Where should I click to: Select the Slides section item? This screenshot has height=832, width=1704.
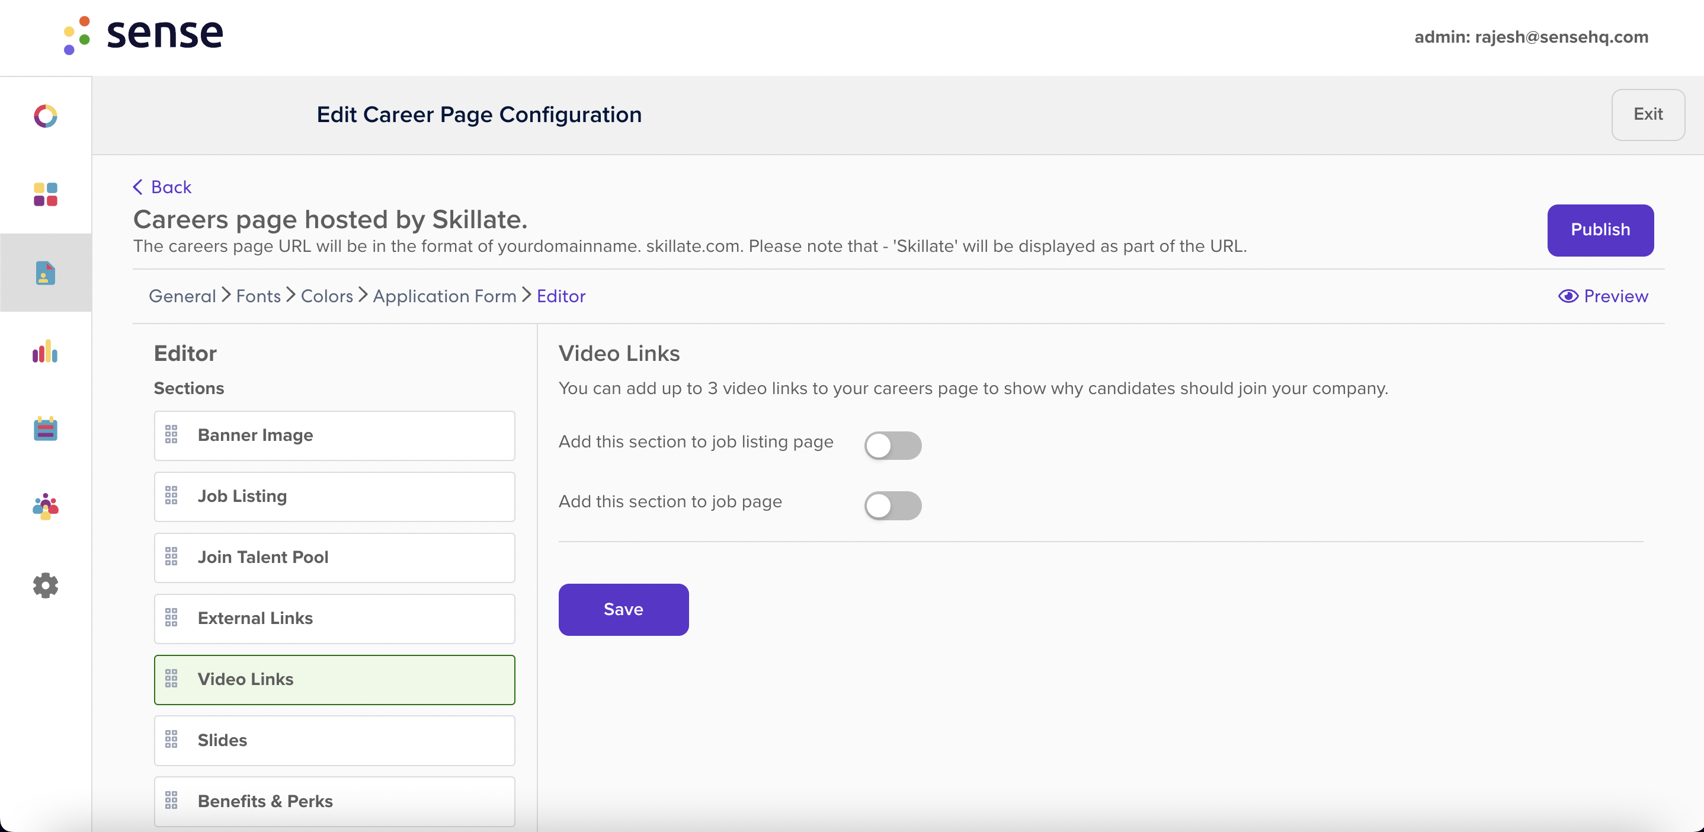point(334,741)
